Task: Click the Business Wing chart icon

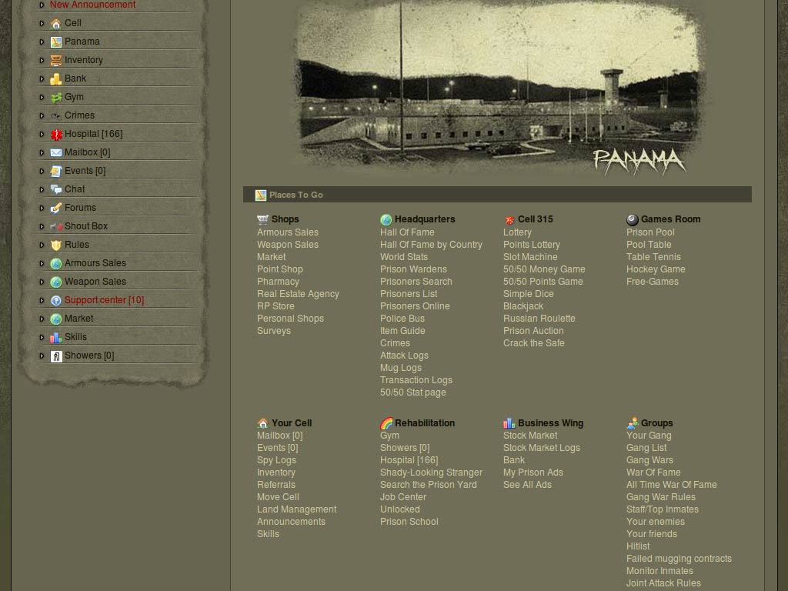Action: pos(509,423)
